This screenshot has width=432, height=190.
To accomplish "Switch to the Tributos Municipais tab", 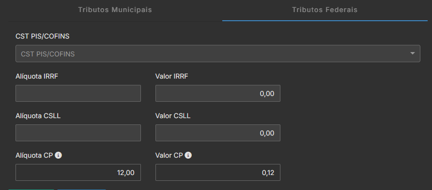I will (x=115, y=10).
